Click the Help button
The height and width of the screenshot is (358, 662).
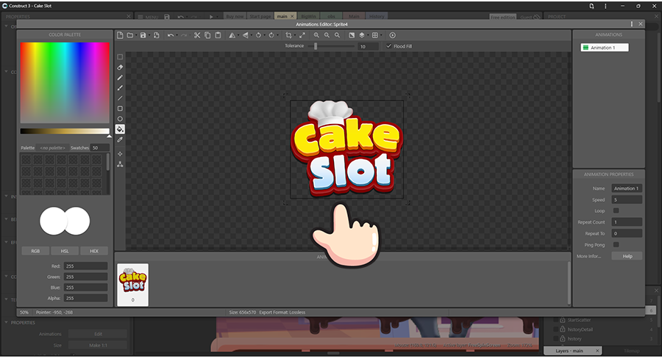627,256
